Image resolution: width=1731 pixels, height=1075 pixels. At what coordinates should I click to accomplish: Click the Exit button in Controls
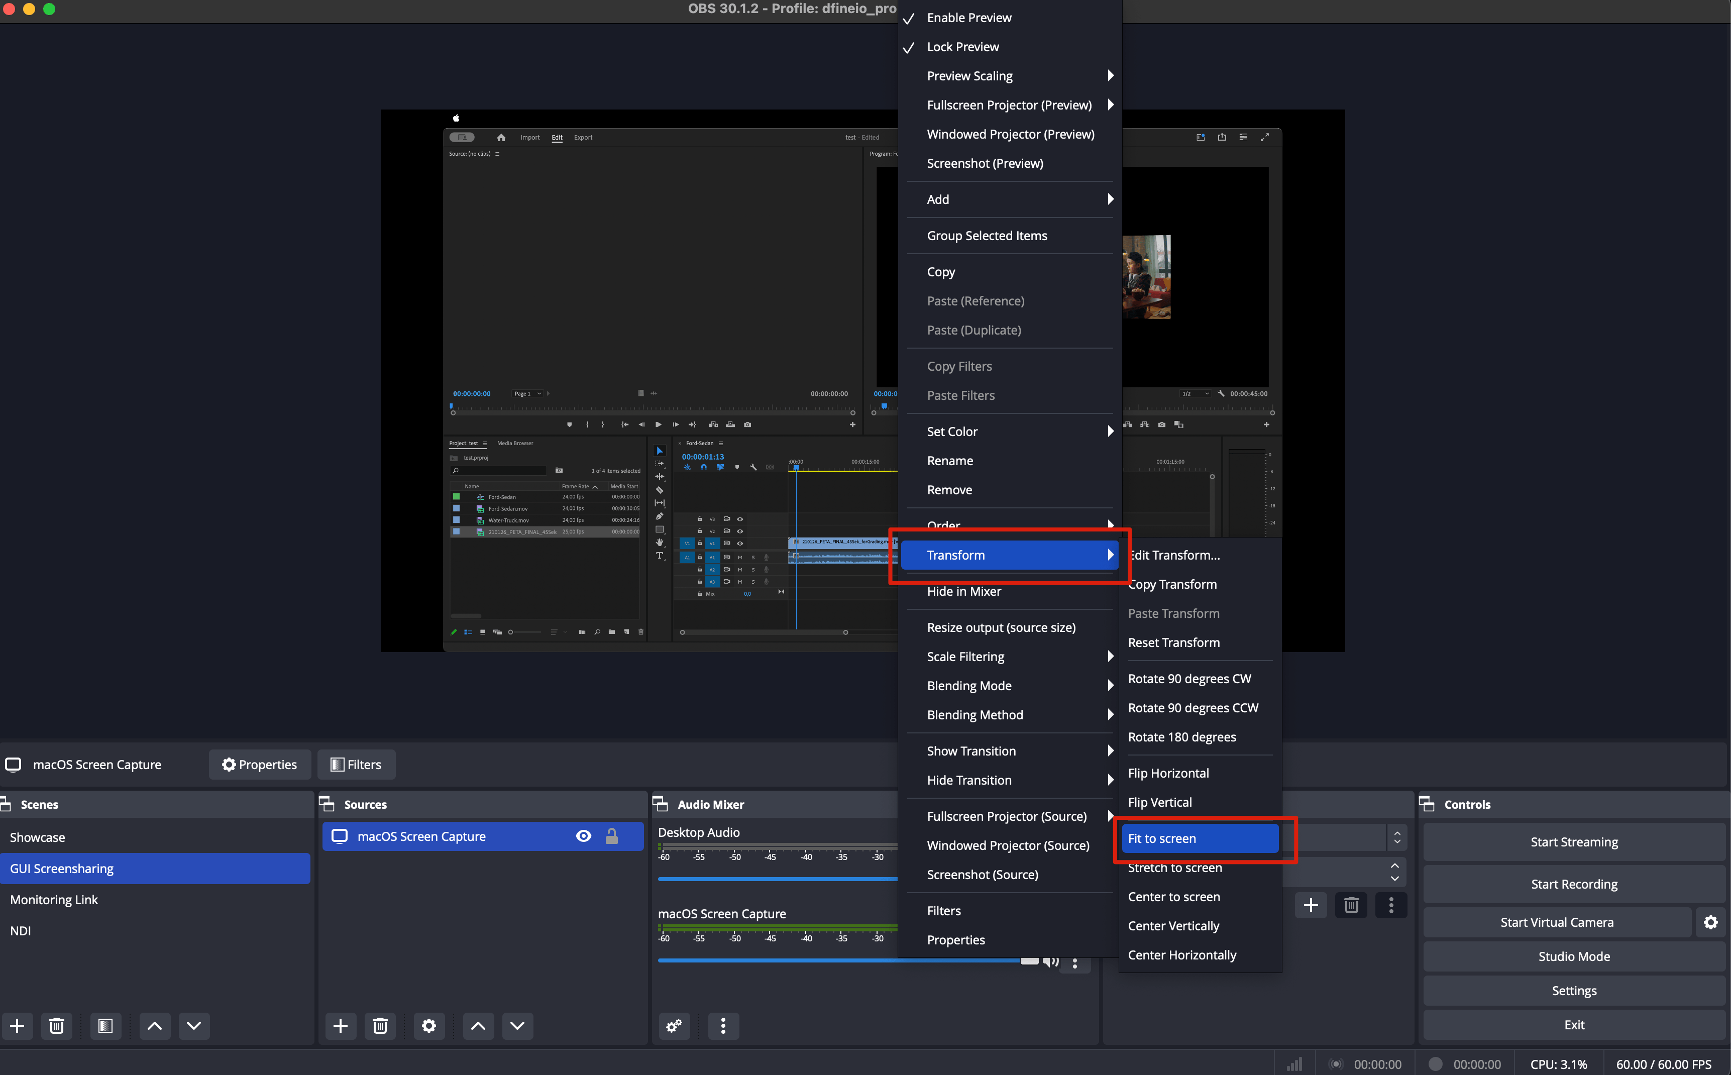pos(1574,1025)
